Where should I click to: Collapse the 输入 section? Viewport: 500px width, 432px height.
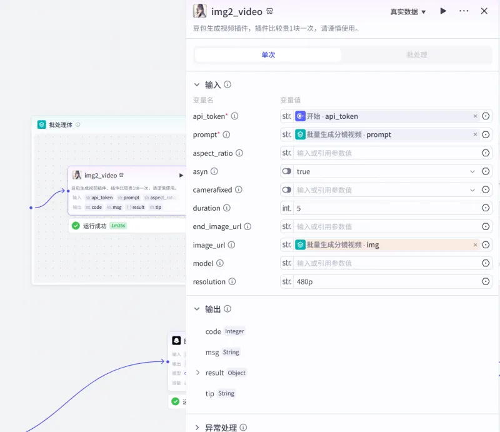click(197, 84)
